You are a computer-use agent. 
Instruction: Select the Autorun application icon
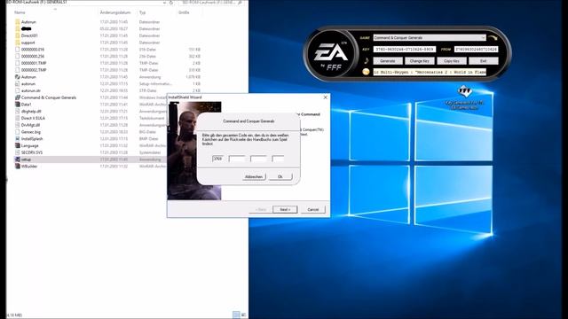pyautogui.click(x=18, y=77)
